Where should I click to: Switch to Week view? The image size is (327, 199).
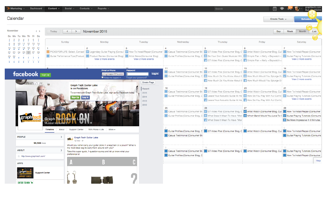[x=290, y=31]
